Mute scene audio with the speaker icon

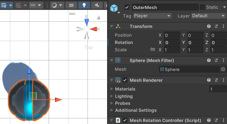click(x=97, y=5)
